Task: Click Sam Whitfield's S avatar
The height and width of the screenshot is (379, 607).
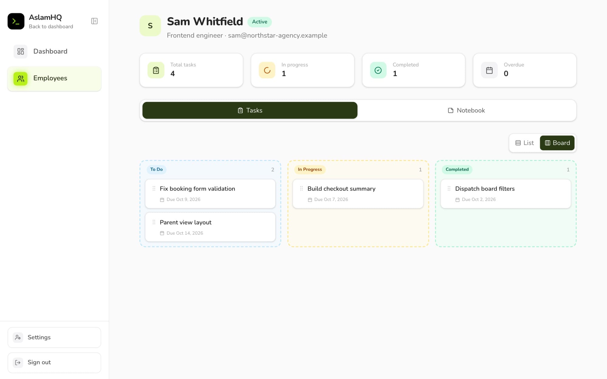Action: (150, 26)
